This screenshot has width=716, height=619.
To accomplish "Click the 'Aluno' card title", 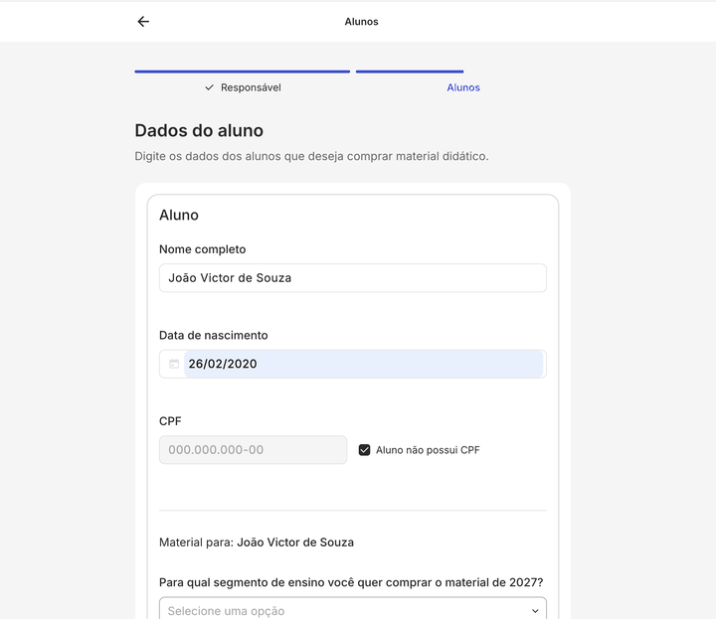I will (179, 215).
